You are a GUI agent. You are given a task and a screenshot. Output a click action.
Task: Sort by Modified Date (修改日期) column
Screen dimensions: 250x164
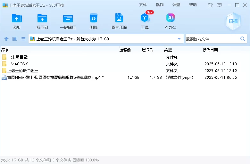(x=210, y=50)
